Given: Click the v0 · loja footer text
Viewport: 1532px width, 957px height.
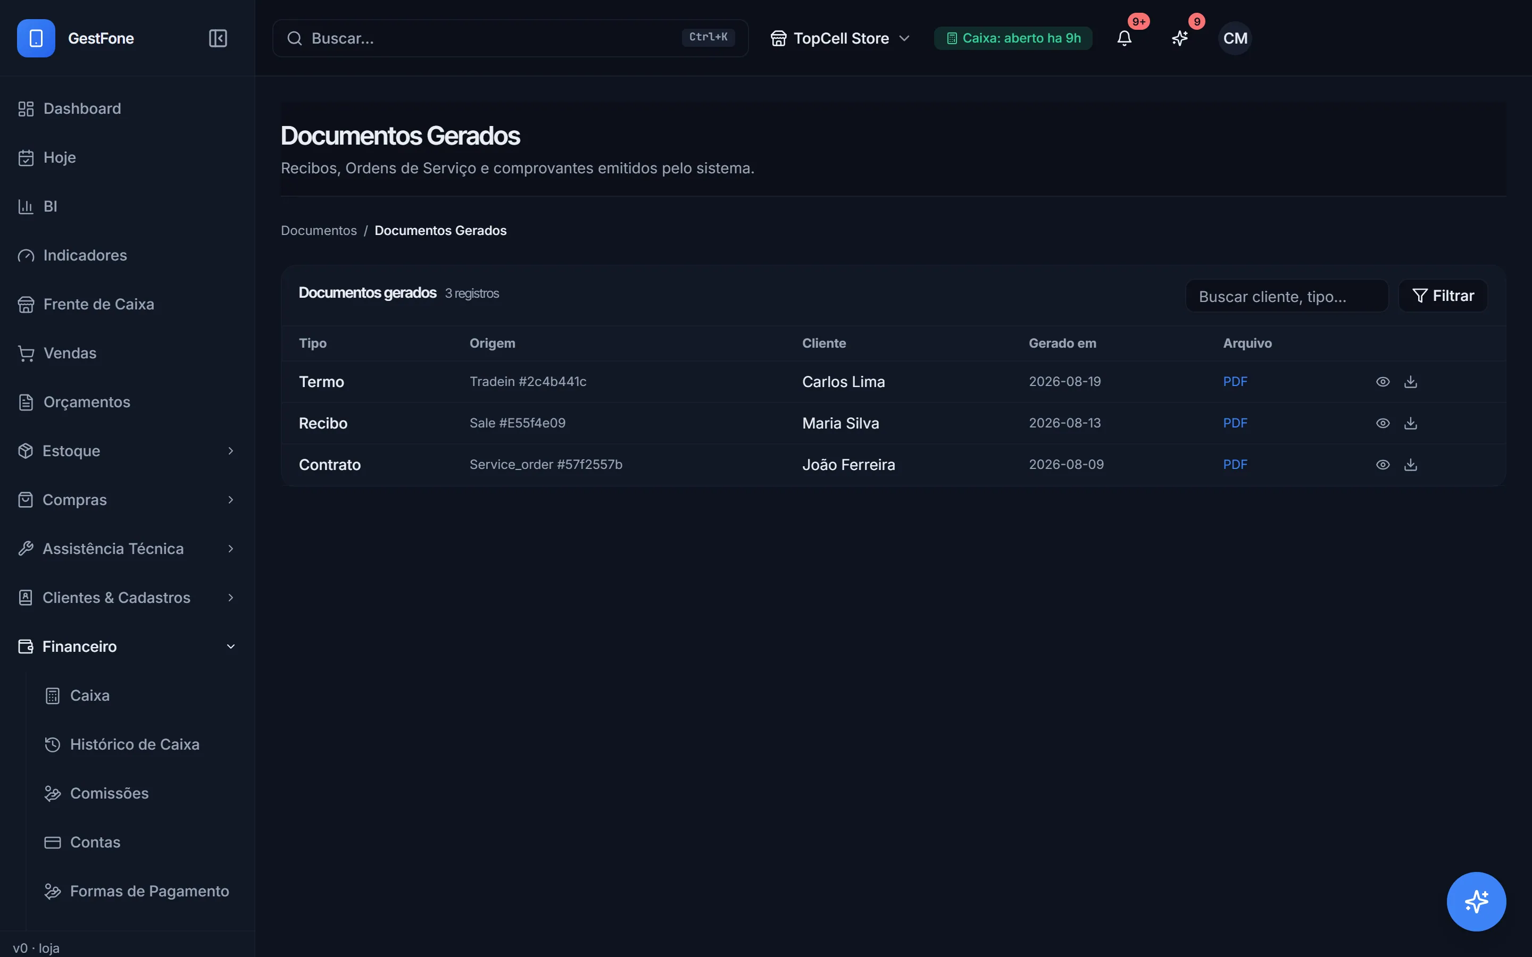Looking at the screenshot, I should click(x=36, y=948).
